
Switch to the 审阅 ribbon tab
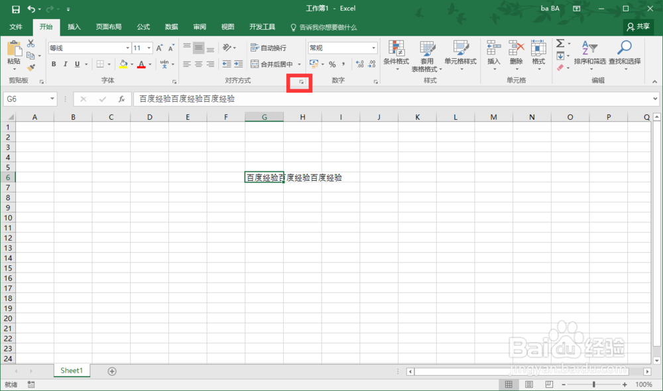(199, 27)
